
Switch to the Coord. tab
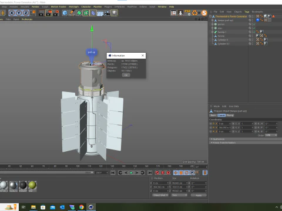pos(221,115)
